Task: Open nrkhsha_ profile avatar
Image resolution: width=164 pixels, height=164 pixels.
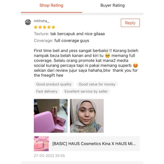Action: click(x=28, y=22)
